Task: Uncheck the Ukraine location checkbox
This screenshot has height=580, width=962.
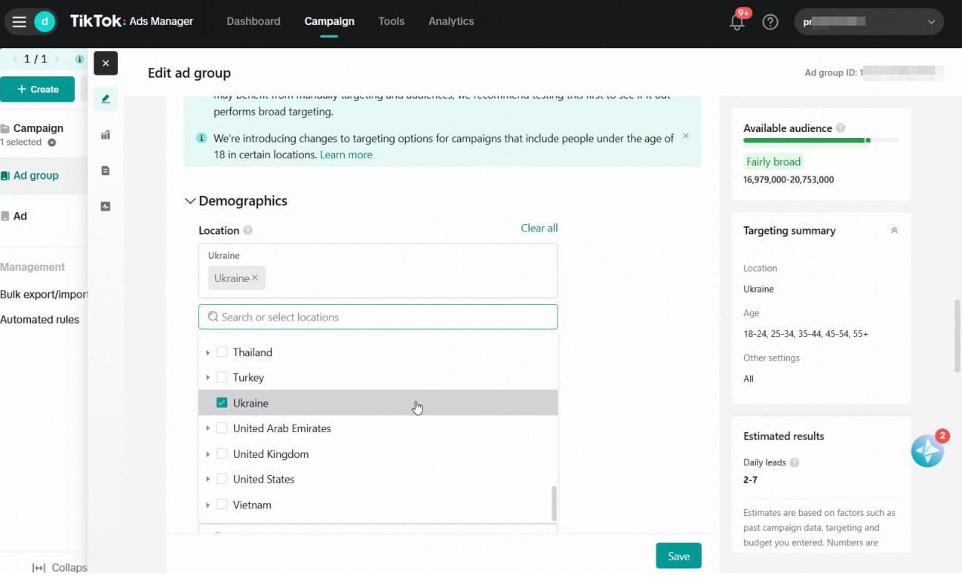Action: (x=222, y=403)
